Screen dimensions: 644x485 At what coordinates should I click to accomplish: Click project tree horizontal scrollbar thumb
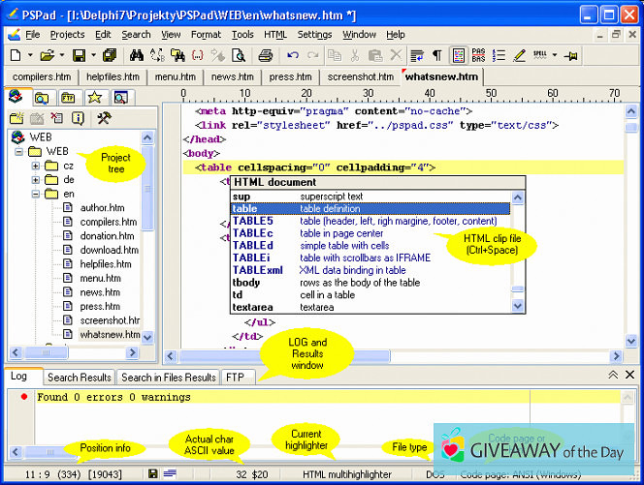46,352
